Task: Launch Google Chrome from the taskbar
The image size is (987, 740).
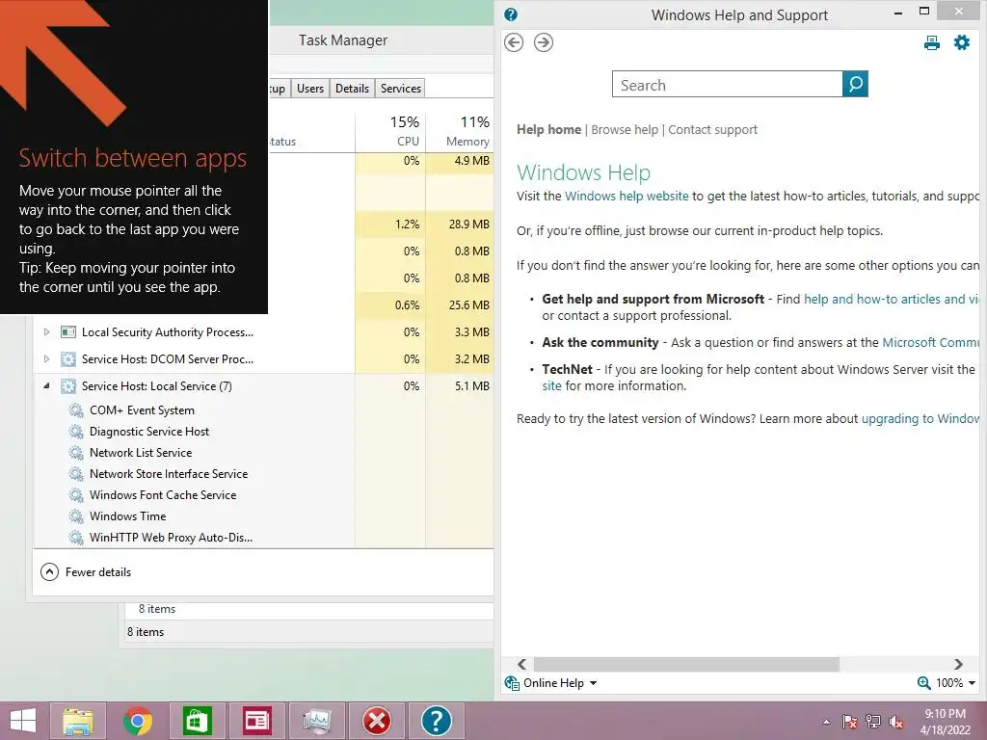Action: click(137, 721)
